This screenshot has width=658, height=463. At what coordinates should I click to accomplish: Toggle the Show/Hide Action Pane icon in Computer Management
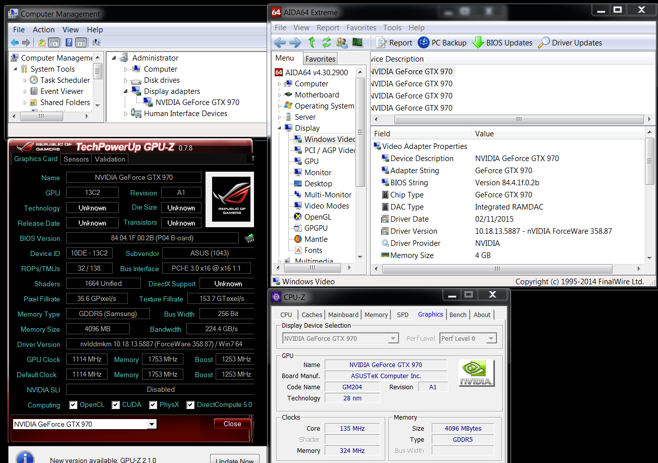(x=81, y=43)
